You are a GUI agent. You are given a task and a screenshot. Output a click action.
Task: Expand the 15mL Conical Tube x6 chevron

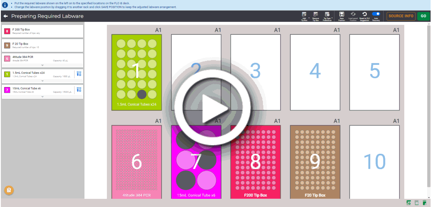42,97
